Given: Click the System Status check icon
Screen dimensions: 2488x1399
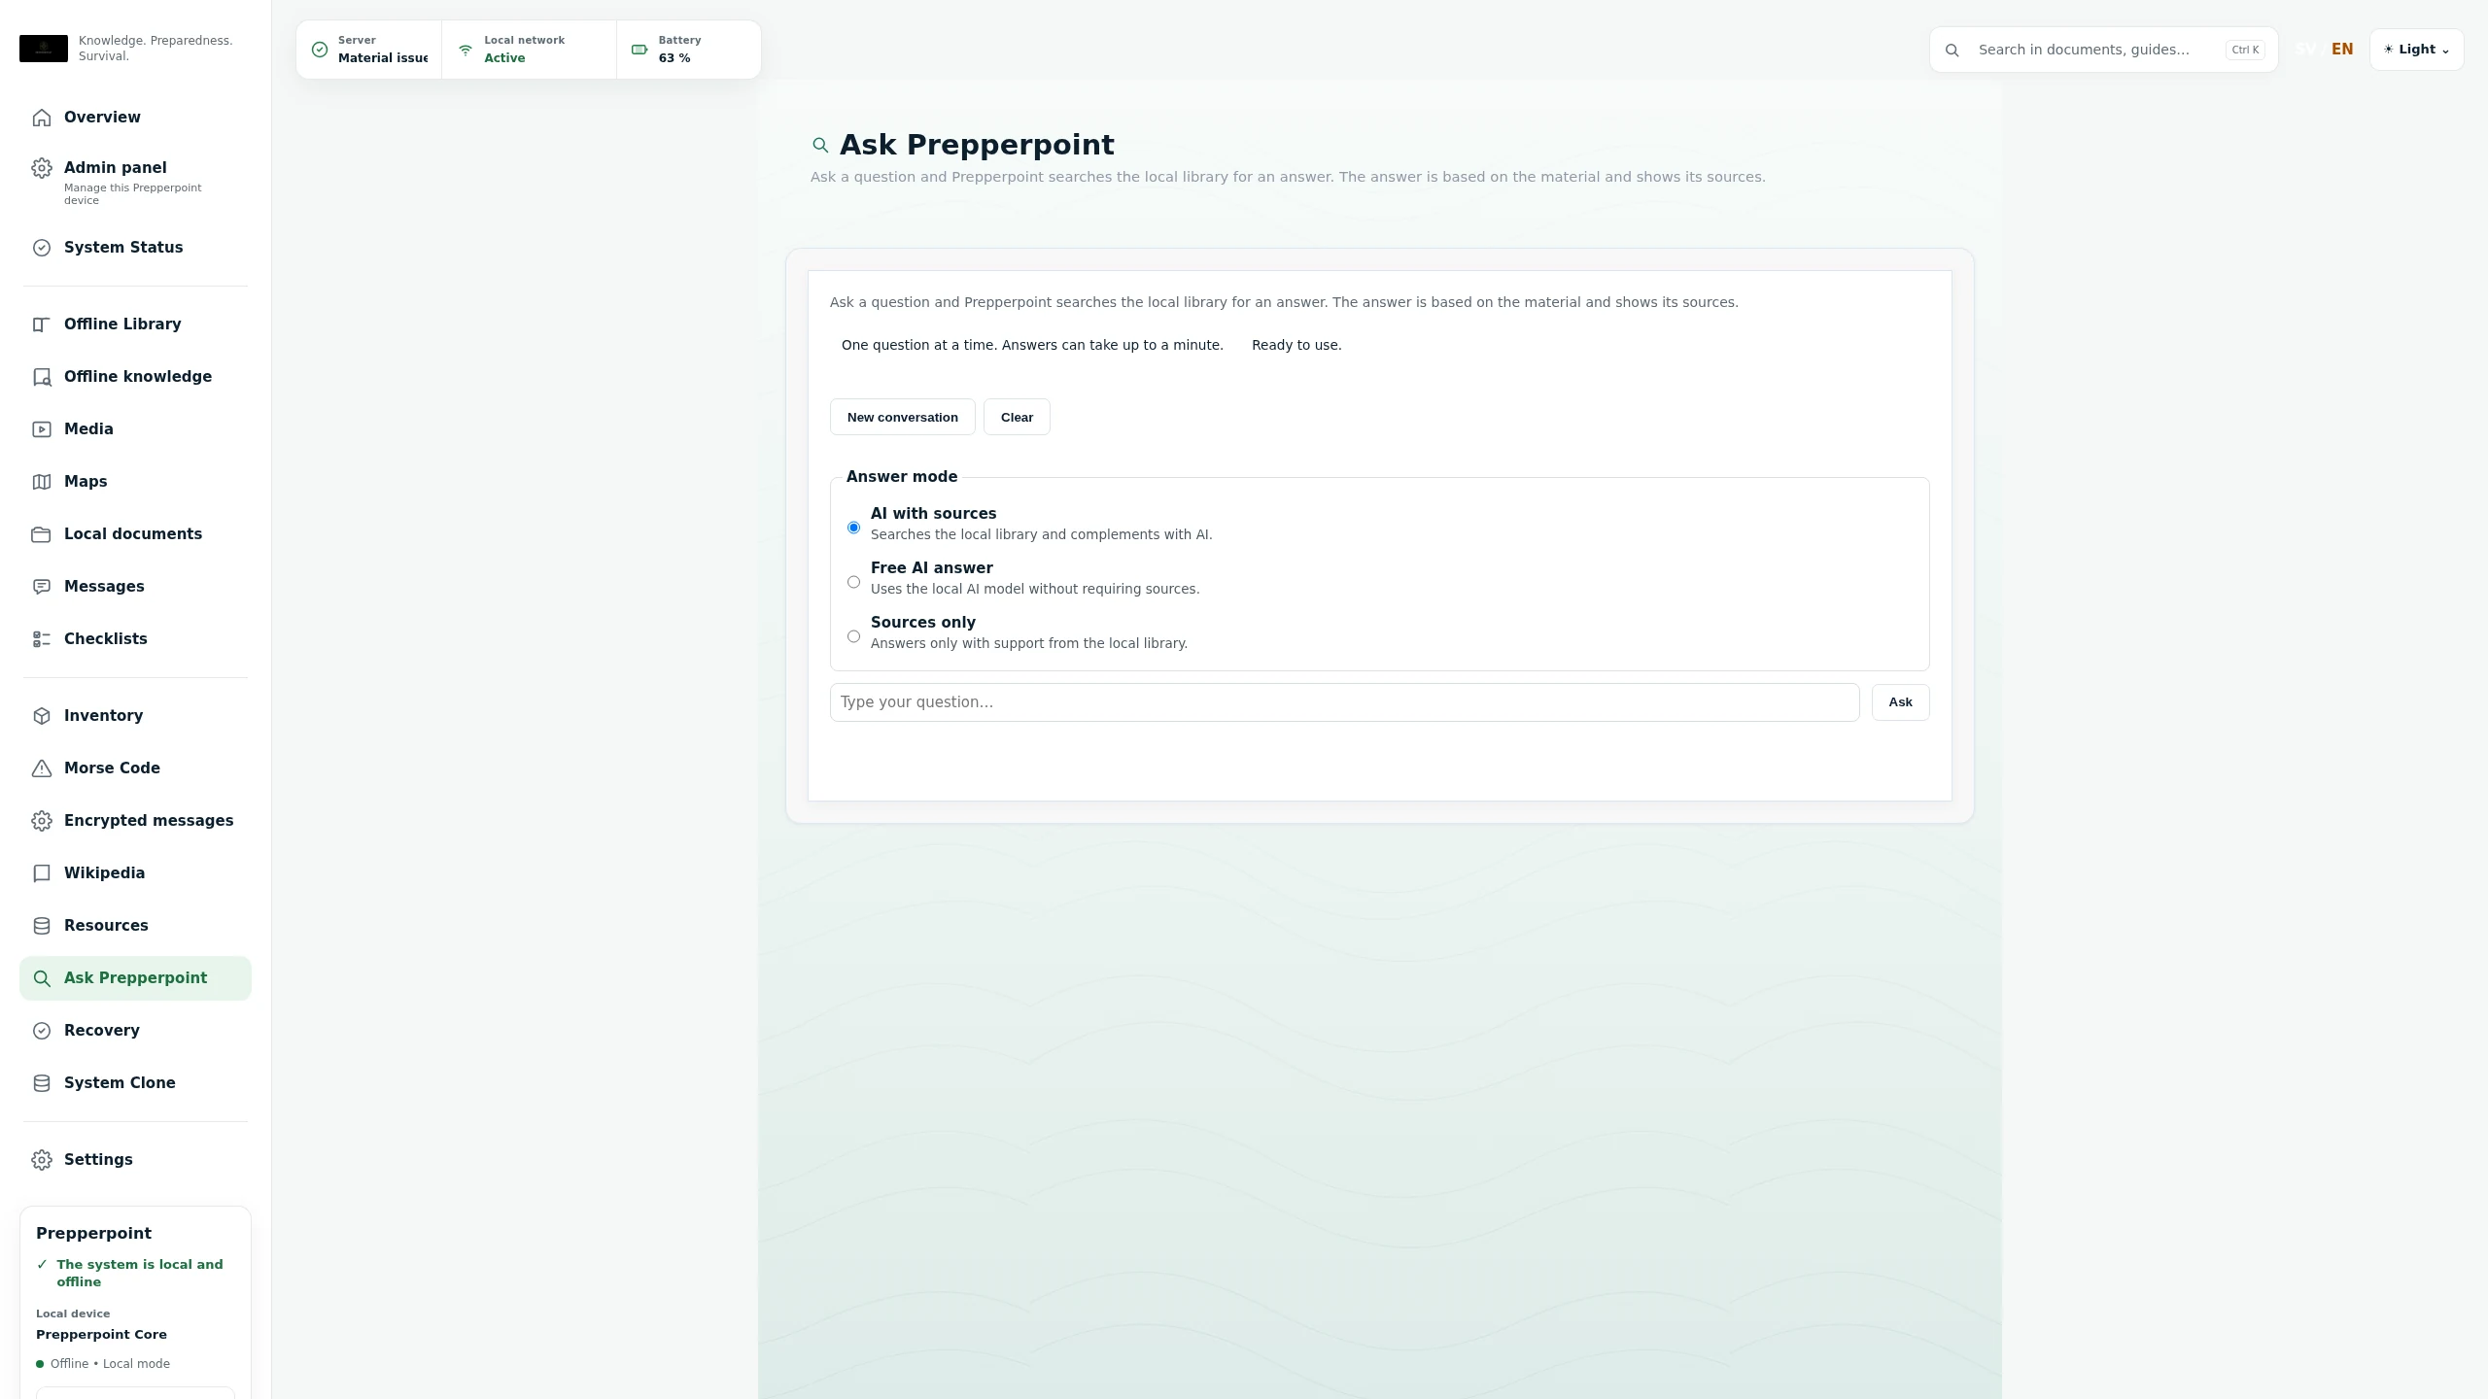Looking at the screenshot, I should coord(42,248).
